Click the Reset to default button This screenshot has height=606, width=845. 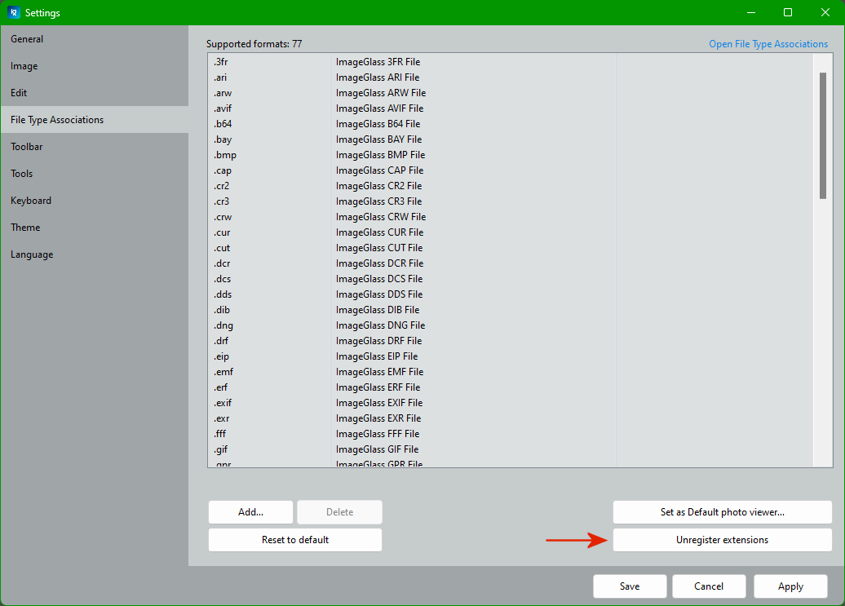click(294, 540)
